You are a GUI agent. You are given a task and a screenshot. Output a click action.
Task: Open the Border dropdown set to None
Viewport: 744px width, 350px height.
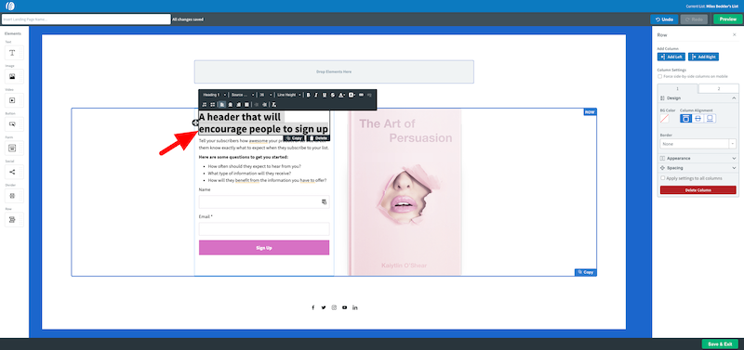(697, 144)
